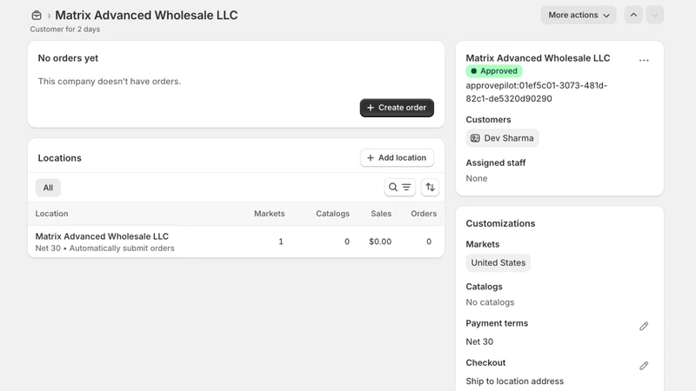Open the Matrix Advanced Wholesale LLC location row

coord(236,242)
